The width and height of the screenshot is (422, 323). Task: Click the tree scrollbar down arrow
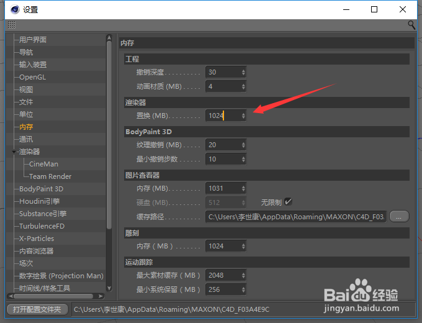coord(109,288)
